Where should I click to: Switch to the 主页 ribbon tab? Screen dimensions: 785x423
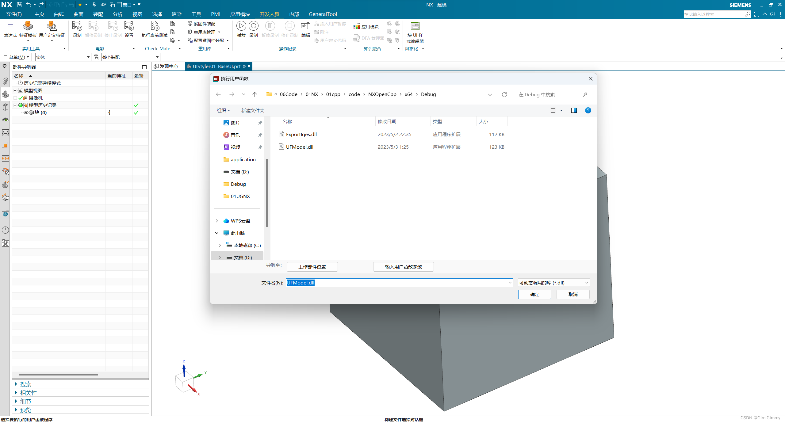[x=39, y=14]
